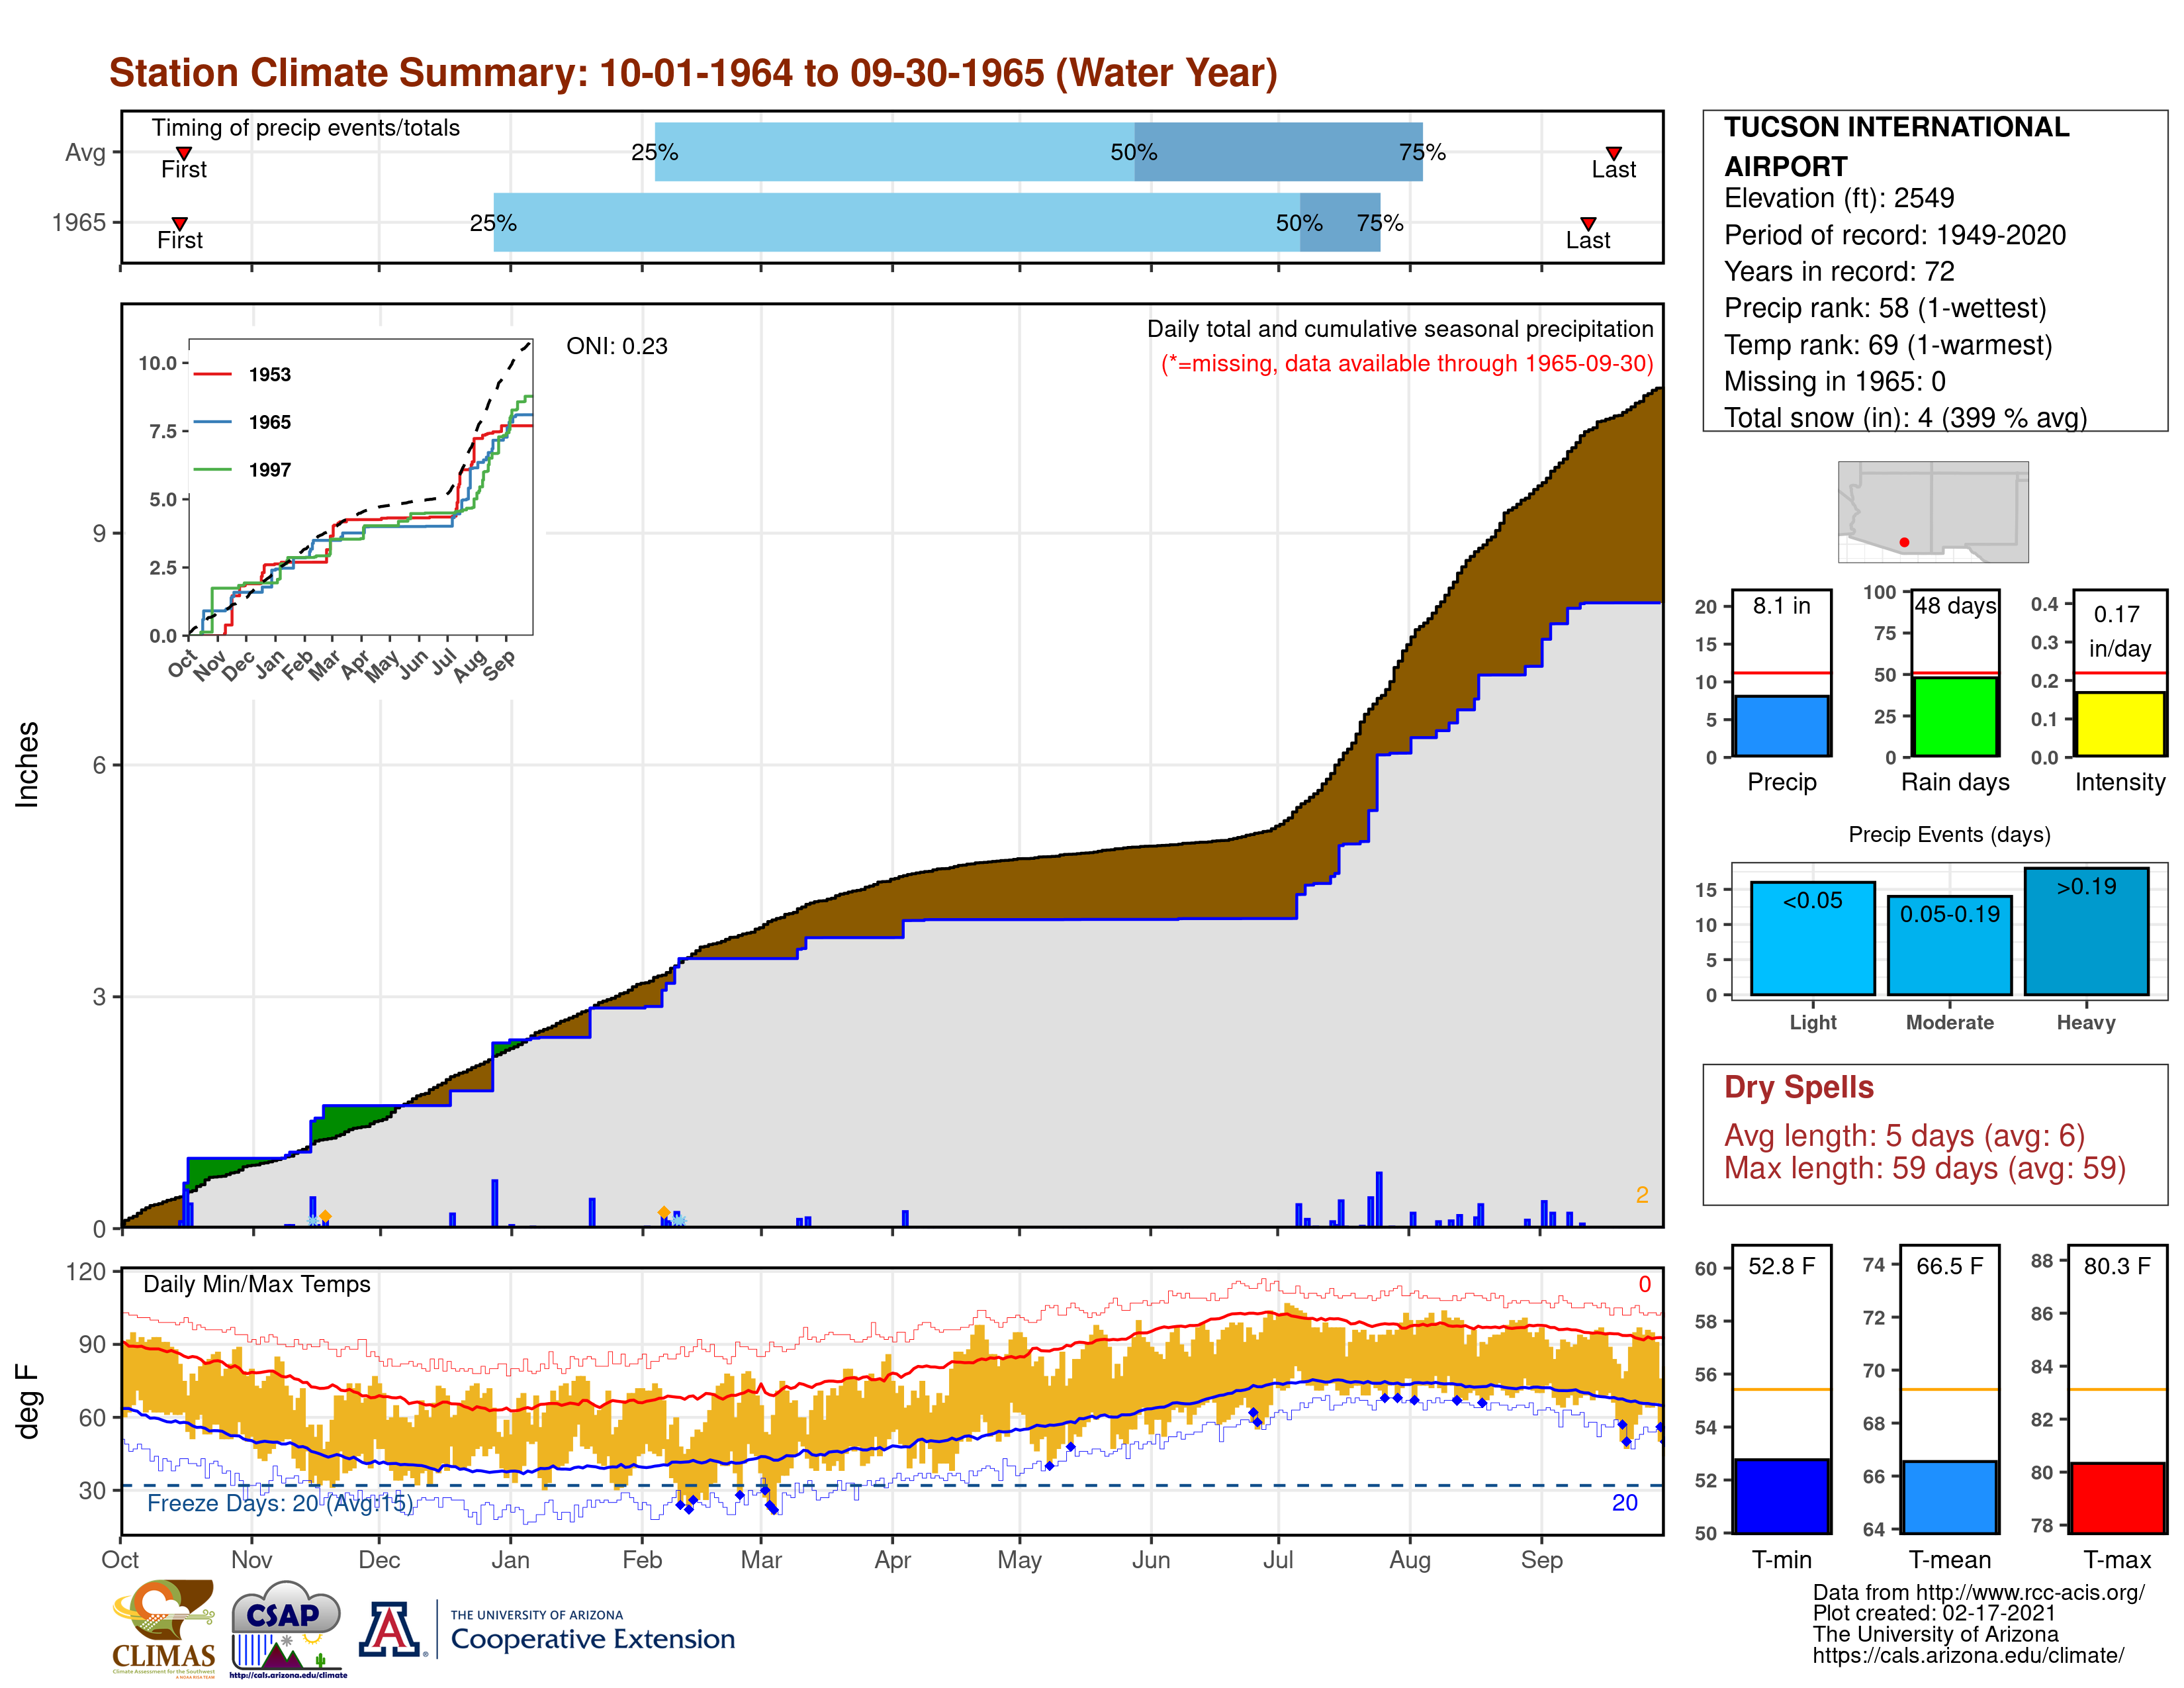Click the 48 days value

[x=1955, y=605]
